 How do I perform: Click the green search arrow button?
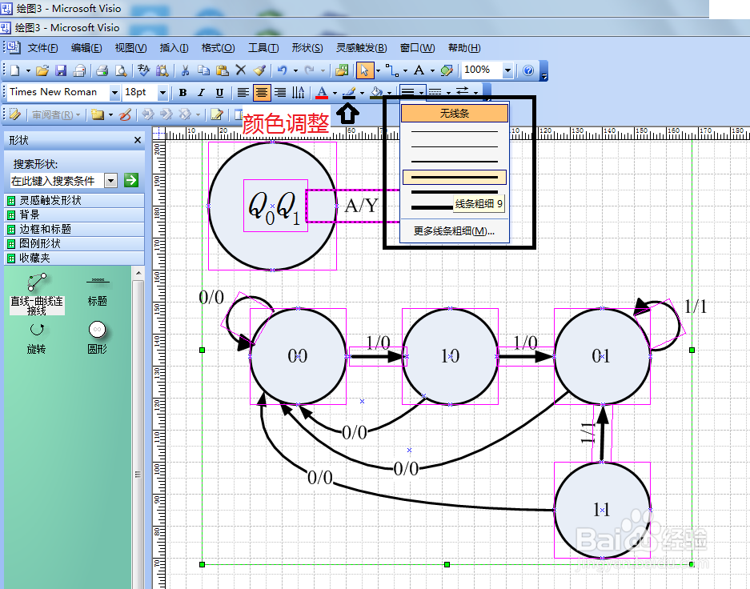pos(130,180)
